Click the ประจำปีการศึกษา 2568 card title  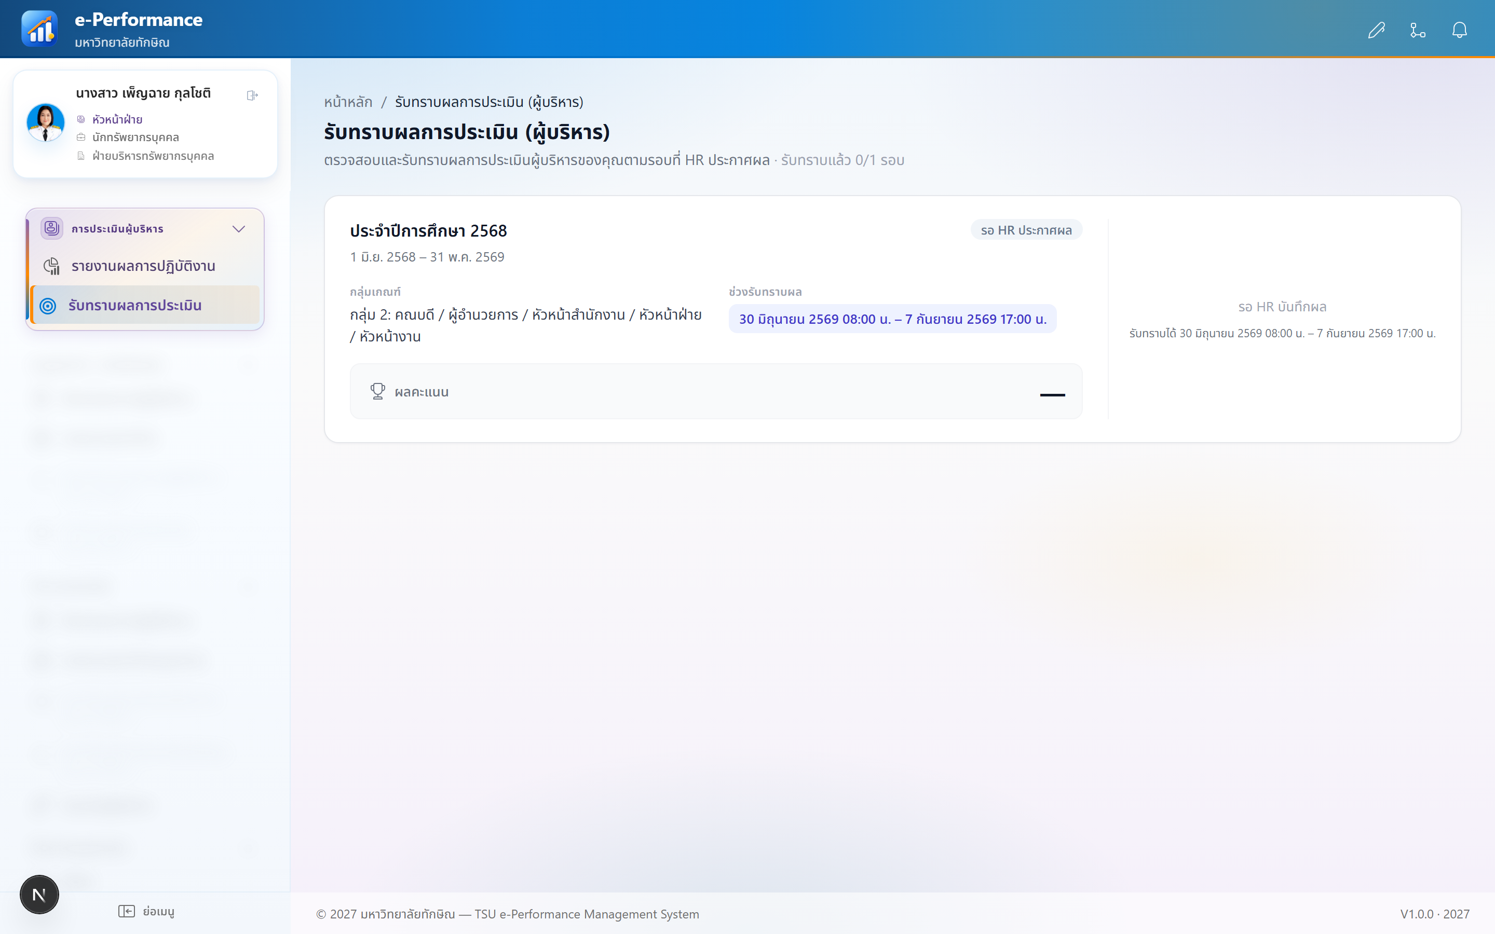coord(429,231)
